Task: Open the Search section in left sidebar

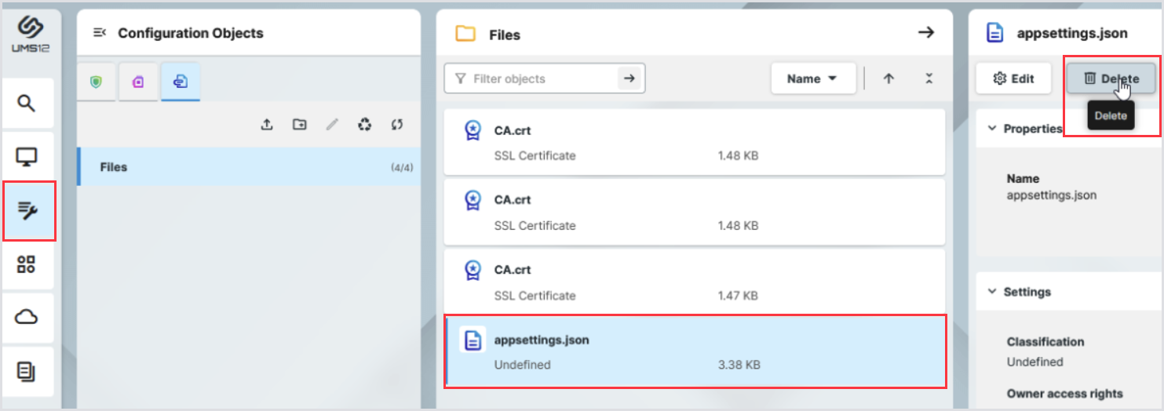Action: pos(27,104)
